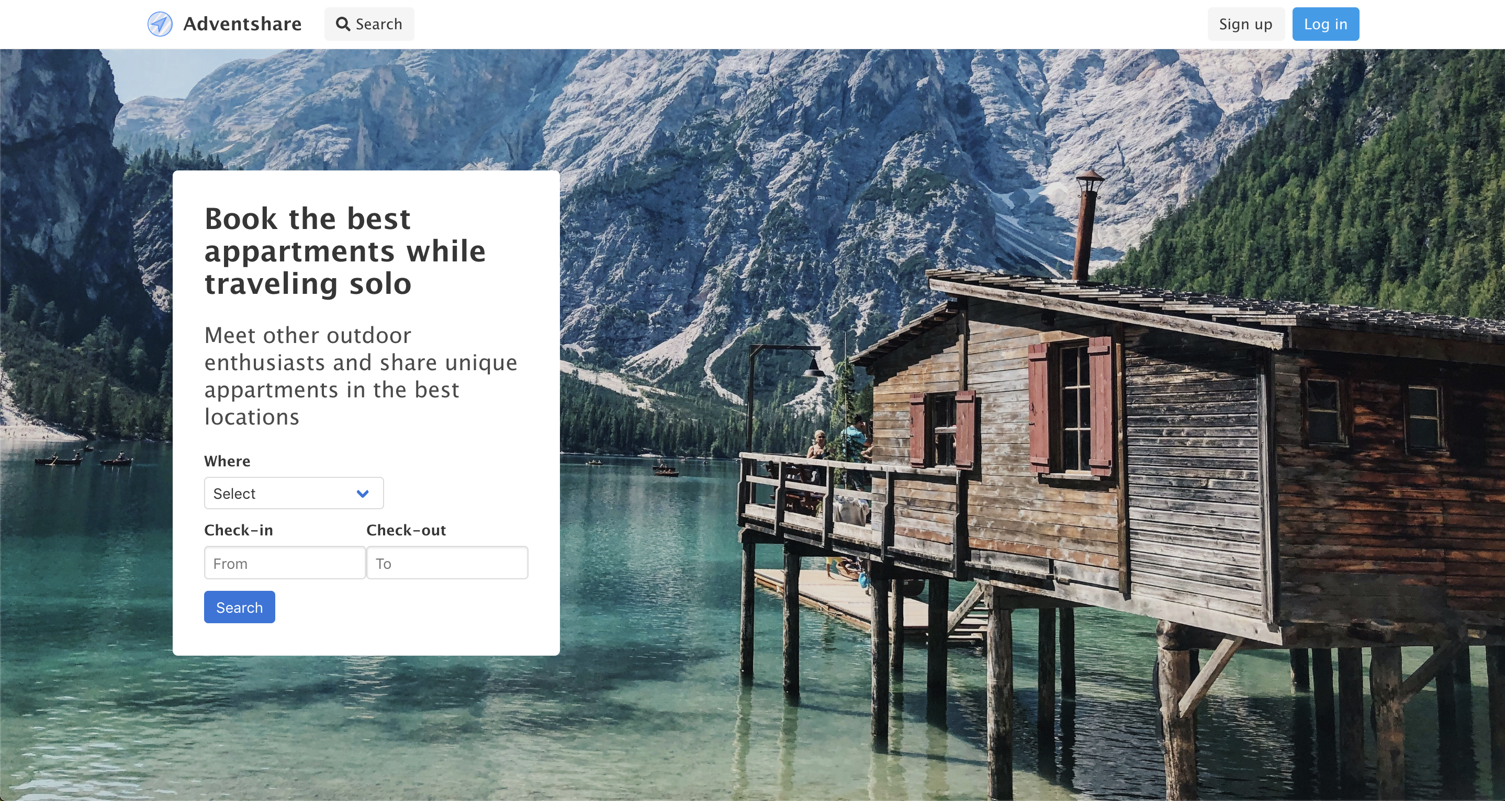
Task: Click the chevron on the Select dropdown
Action: (362, 494)
